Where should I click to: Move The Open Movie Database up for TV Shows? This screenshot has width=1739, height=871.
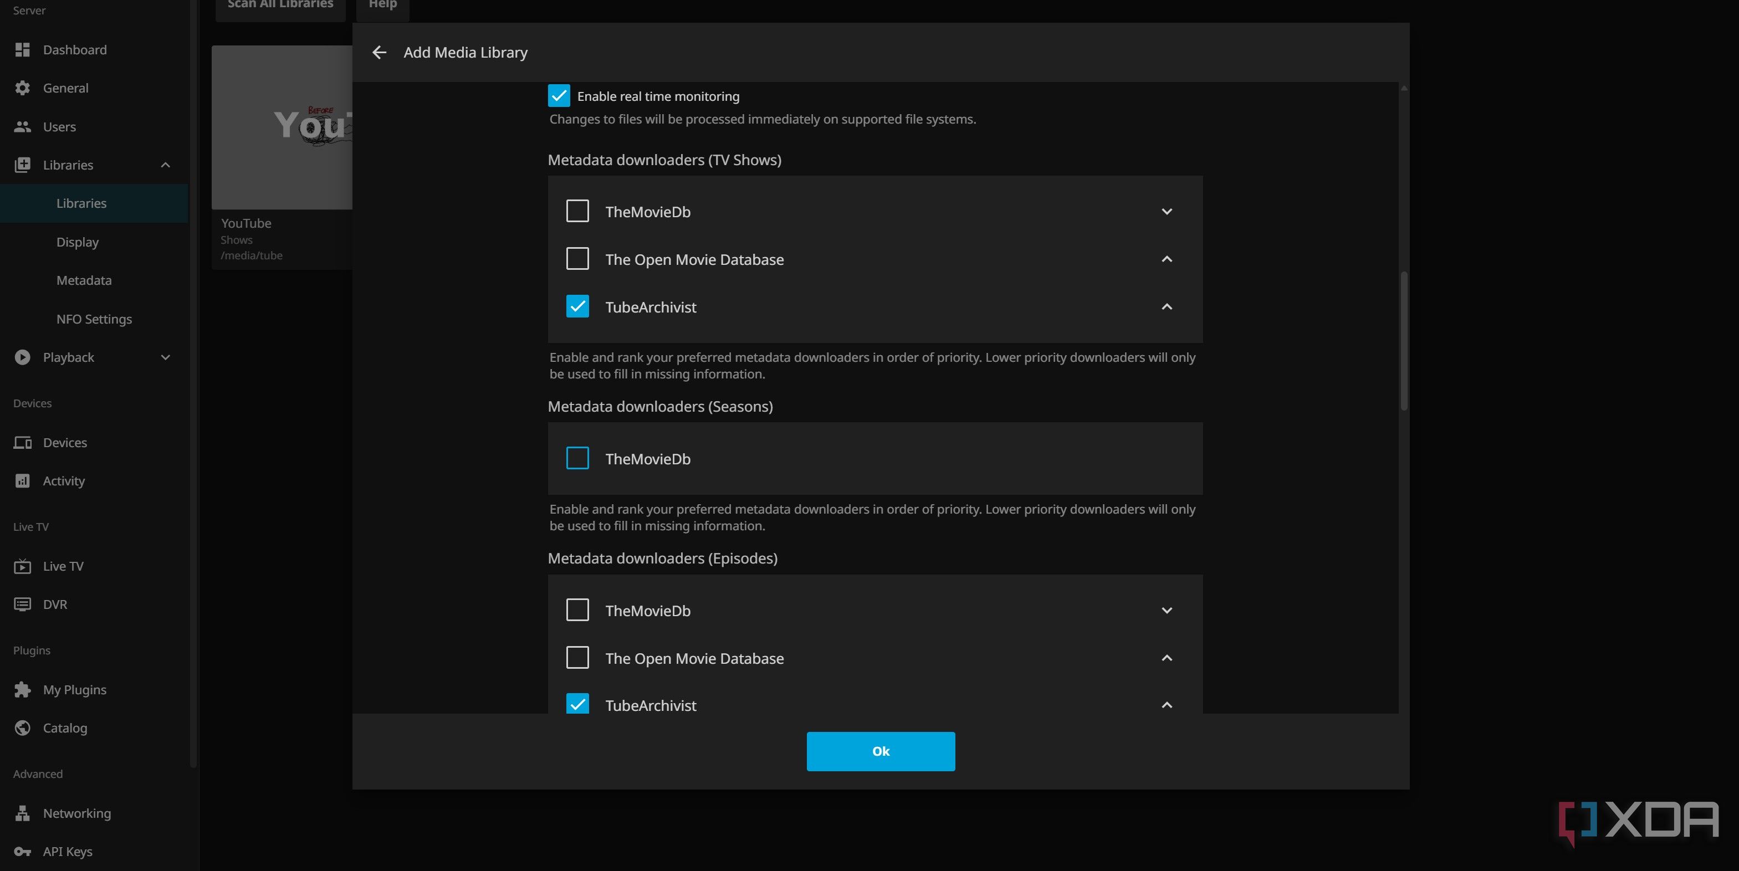click(1167, 259)
